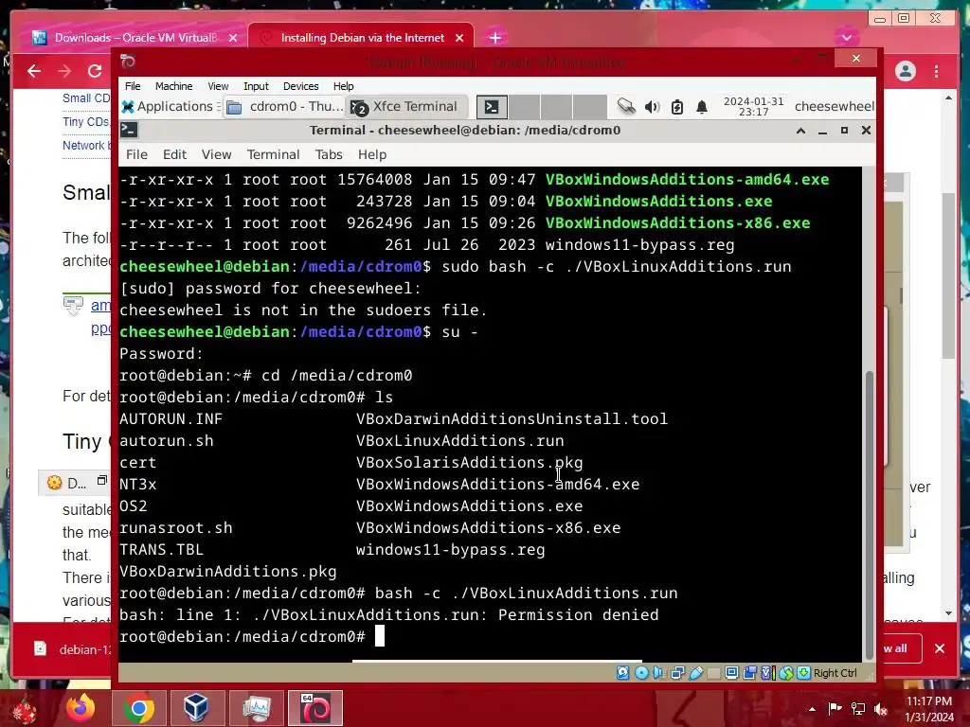Click the Network link on webpage
970x727 pixels.
[x=86, y=145]
